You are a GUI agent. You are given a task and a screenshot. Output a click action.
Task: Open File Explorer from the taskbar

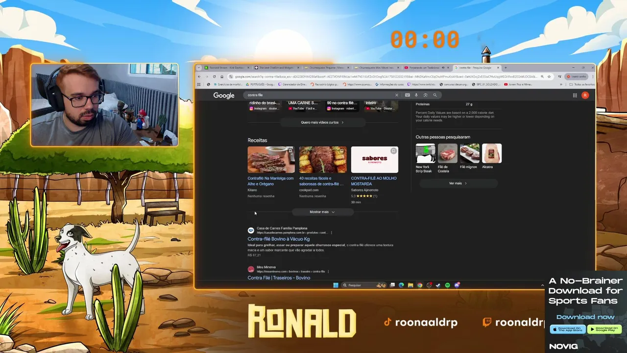pos(410,285)
